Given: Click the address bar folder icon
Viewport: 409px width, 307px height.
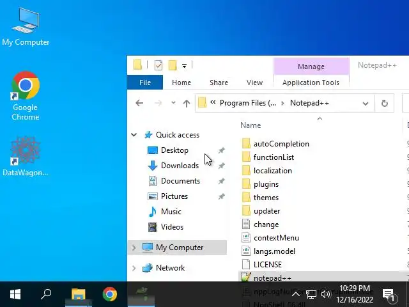Looking at the screenshot, I should tap(202, 102).
